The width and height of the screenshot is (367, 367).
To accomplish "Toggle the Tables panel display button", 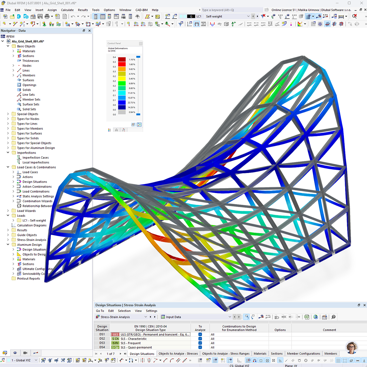I will tap(103, 16).
